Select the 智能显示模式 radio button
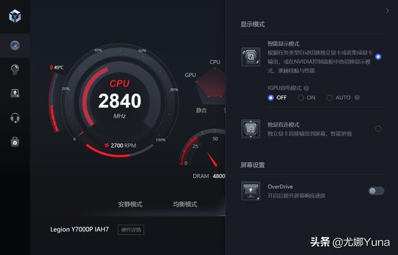Image resolution: width=398 pixels, height=255 pixels. click(x=378, y=56)
